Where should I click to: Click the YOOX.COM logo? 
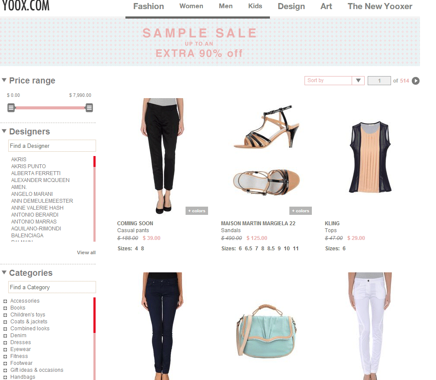click(x=26, y=6)
